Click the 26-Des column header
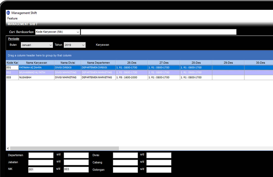 (132, 63)
